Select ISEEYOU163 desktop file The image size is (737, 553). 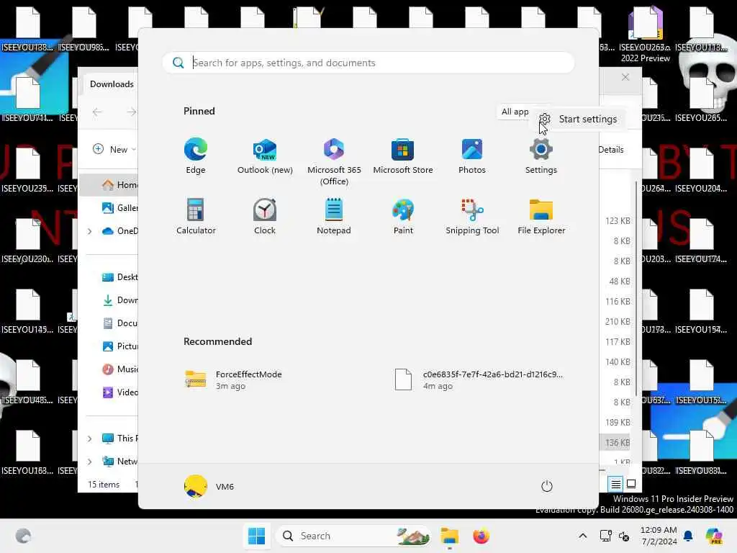(27, 452)
